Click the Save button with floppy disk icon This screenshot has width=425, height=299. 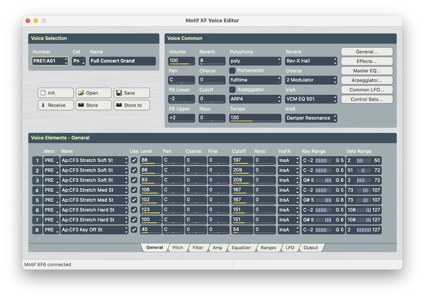(x=132, y=93)
